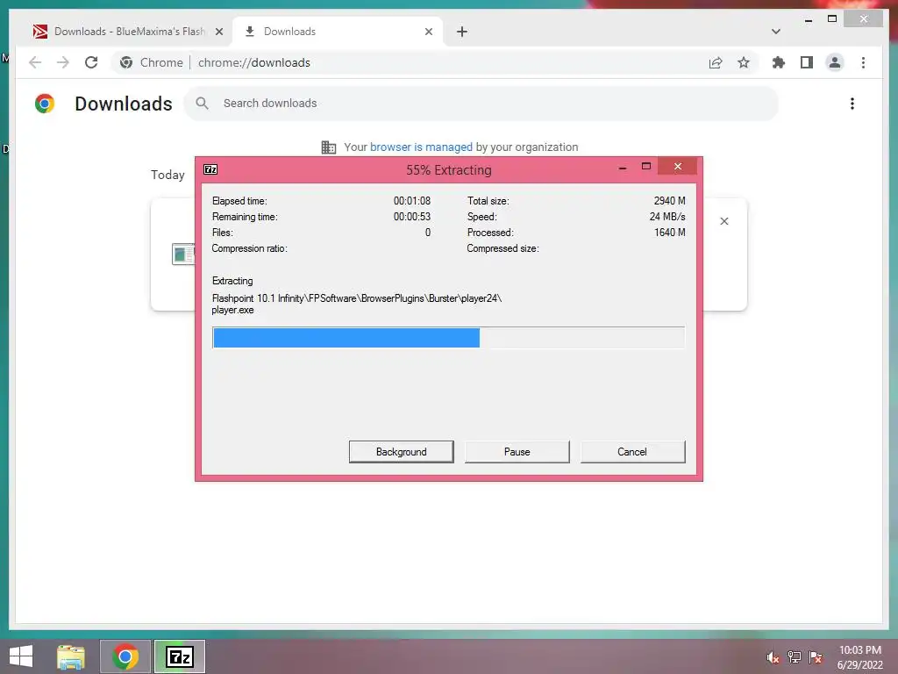
Task: Click Chrome icon on taskbar
Action: pos(125,656)
